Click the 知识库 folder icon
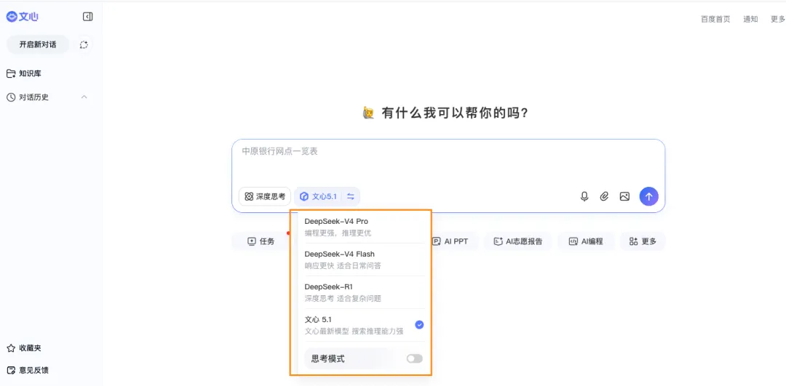Screen dimensions: 786x386 pos(11,73)
